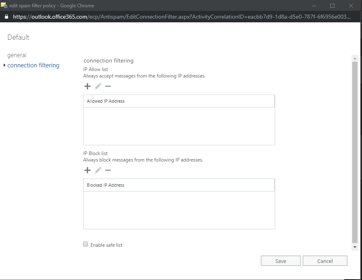This screenshot has width=362, height=280.
Task: Edit the selected Blocked IP Address
Action: tap(97, 170)
